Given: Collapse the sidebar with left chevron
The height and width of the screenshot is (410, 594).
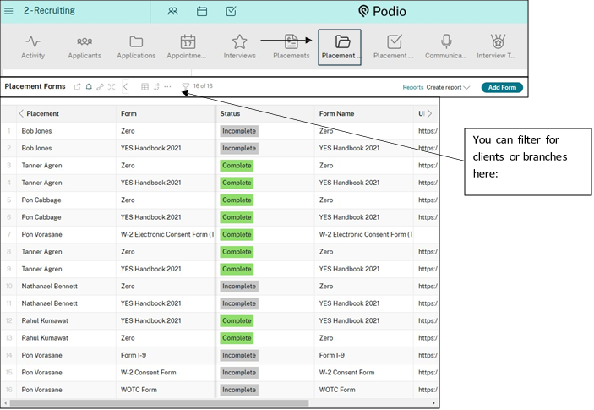Looking at the screenshot, I should click(x=125, y=87).
